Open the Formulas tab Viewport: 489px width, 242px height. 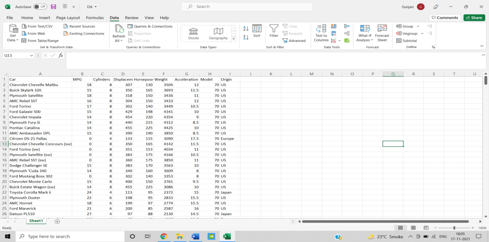click(95, 18)
